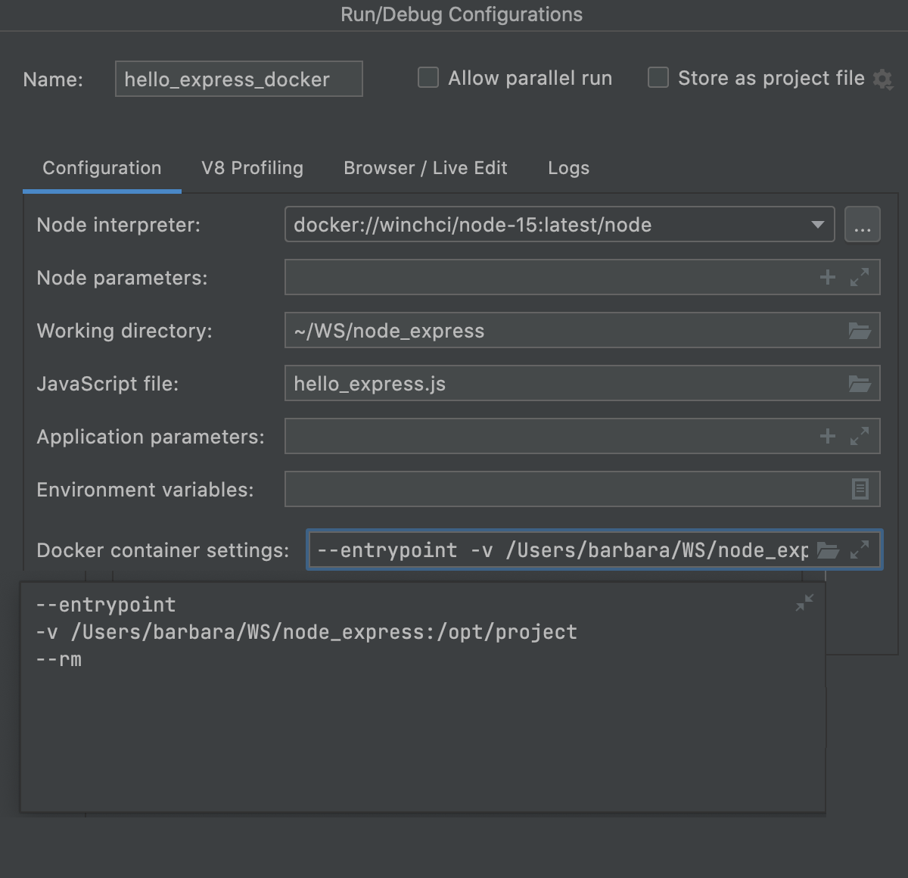The image size is (908, 878).
Task: Click the ellipsis button beside Node interpreter
Action: [x=863, y=224]
